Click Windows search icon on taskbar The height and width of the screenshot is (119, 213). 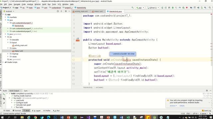click(9, 117)
